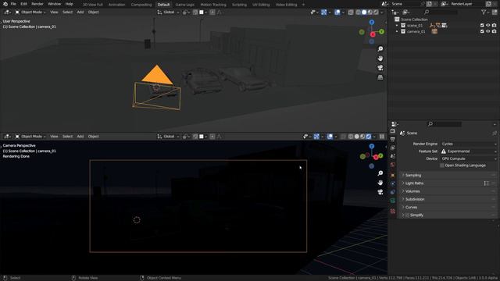This screenshot has width=500, height=281.
Task: Open the Render menu
Action: (37, 4)
